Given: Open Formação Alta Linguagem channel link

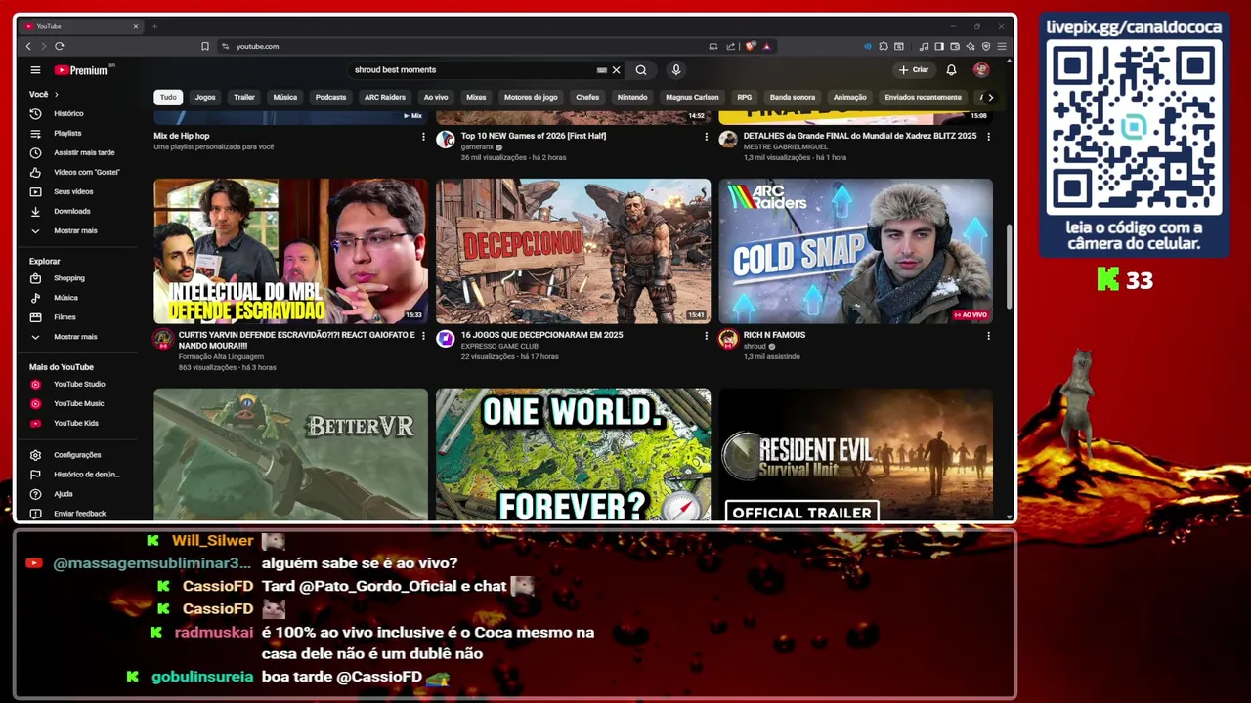Looking at the screenshot, I should [x=221, y=357].
